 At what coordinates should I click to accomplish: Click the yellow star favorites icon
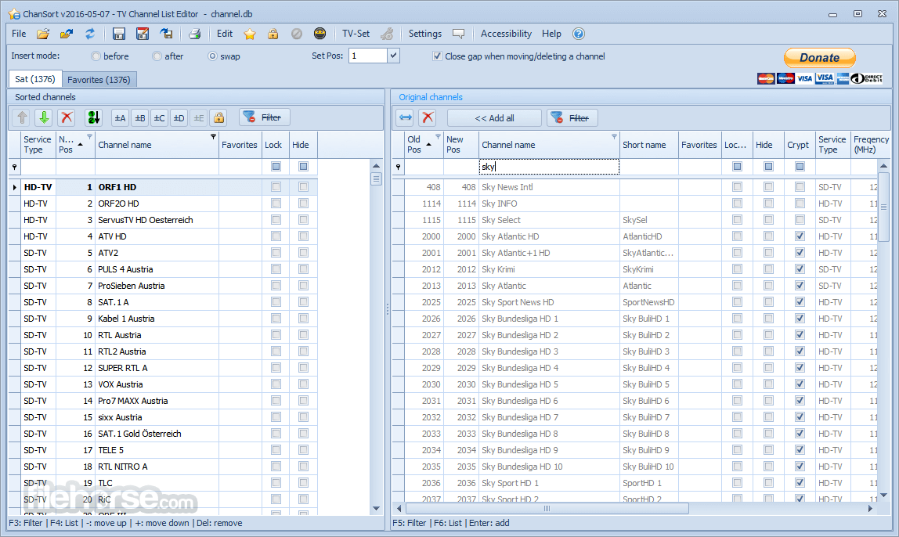(x=249, y=34)
